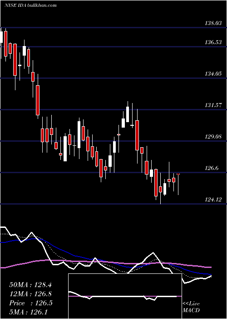
Task: Select the 126.6 price level label
Action: coord(212,168)
